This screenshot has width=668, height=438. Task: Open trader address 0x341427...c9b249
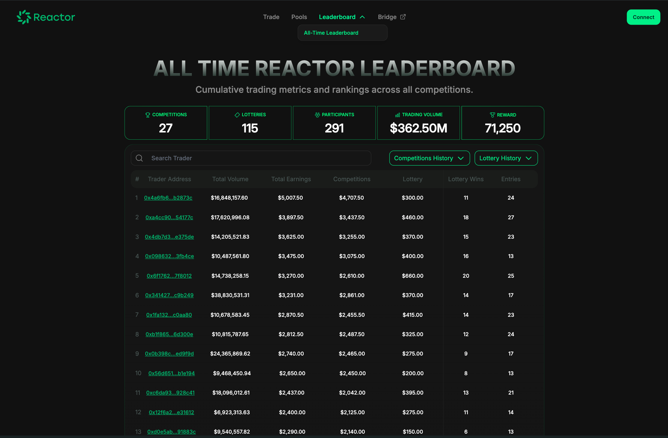(x=169, y=295)
